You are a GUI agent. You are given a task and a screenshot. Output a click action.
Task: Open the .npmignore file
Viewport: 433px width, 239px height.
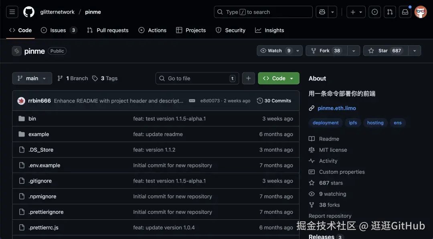click(42, 197)
